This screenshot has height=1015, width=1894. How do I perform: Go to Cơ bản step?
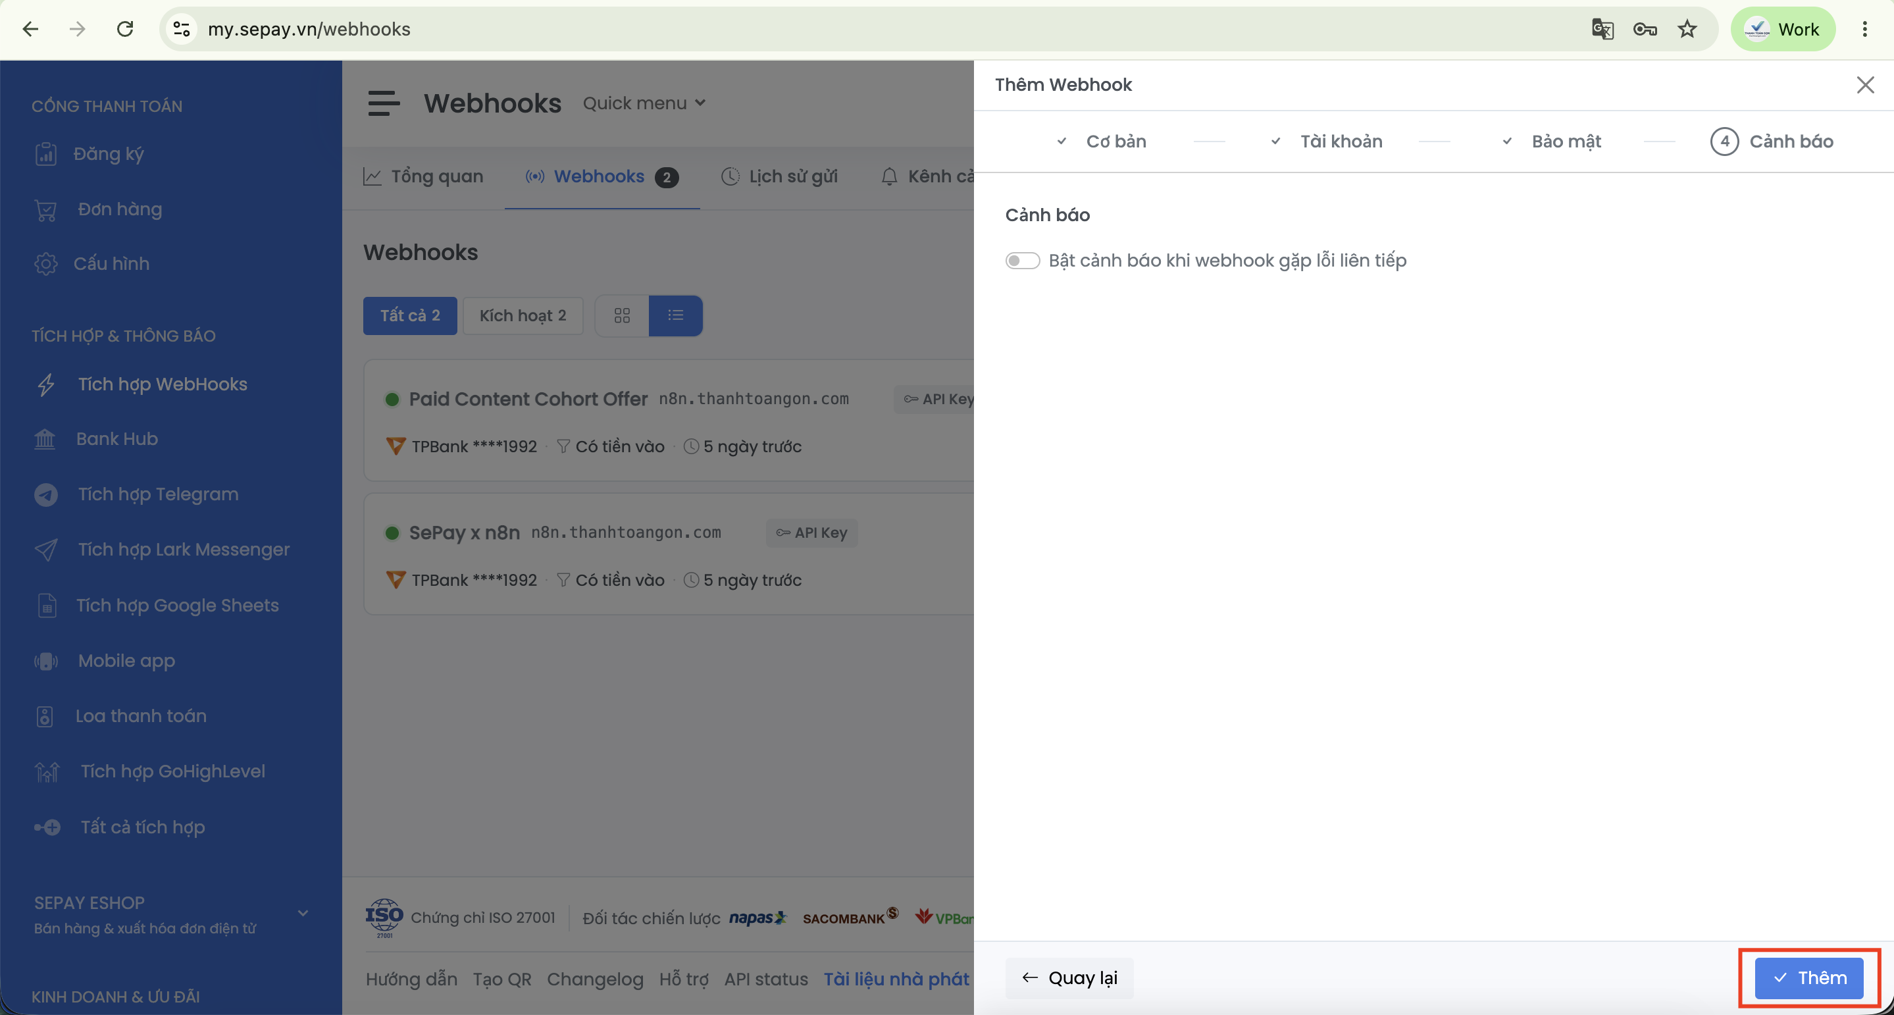[x=1101, y=142]
